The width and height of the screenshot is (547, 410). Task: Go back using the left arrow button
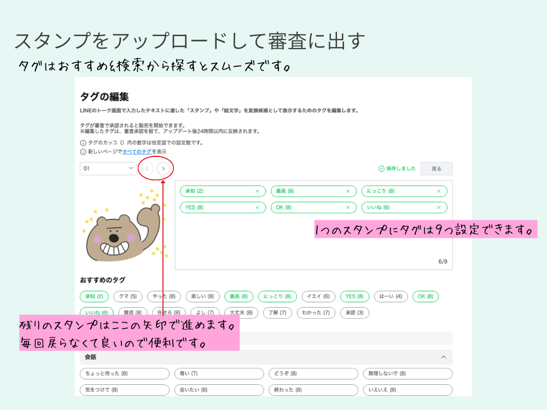(147, 169)
